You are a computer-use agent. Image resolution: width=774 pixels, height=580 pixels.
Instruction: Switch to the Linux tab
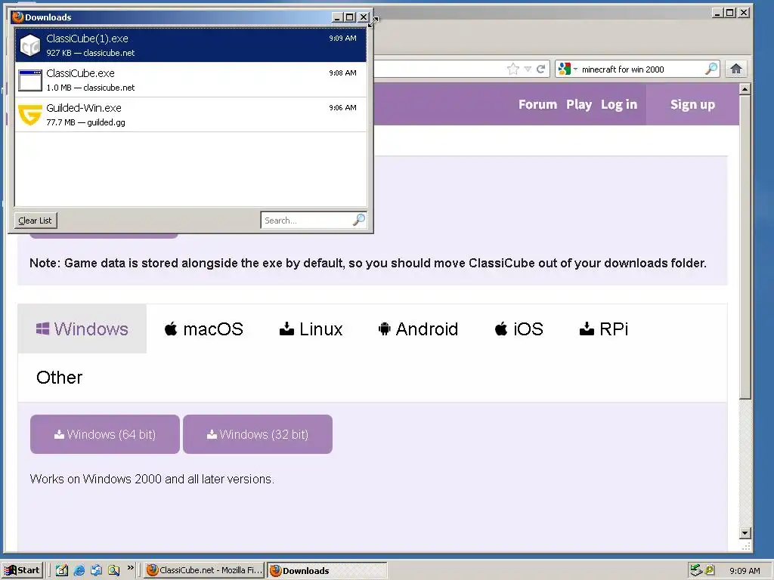click(311, 329)
